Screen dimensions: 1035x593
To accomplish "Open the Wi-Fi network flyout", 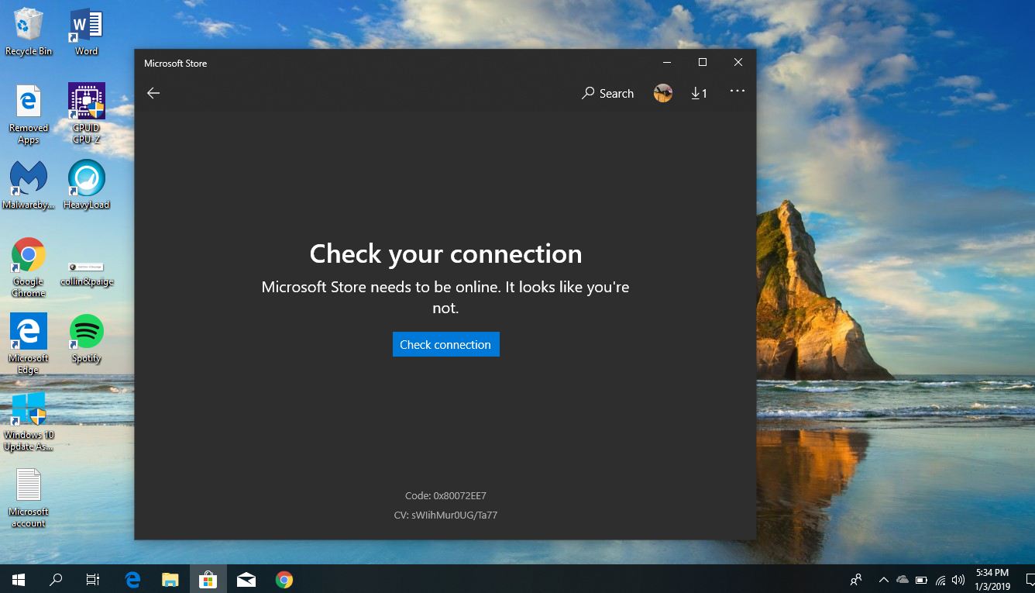I will click(x=940, y=579).
